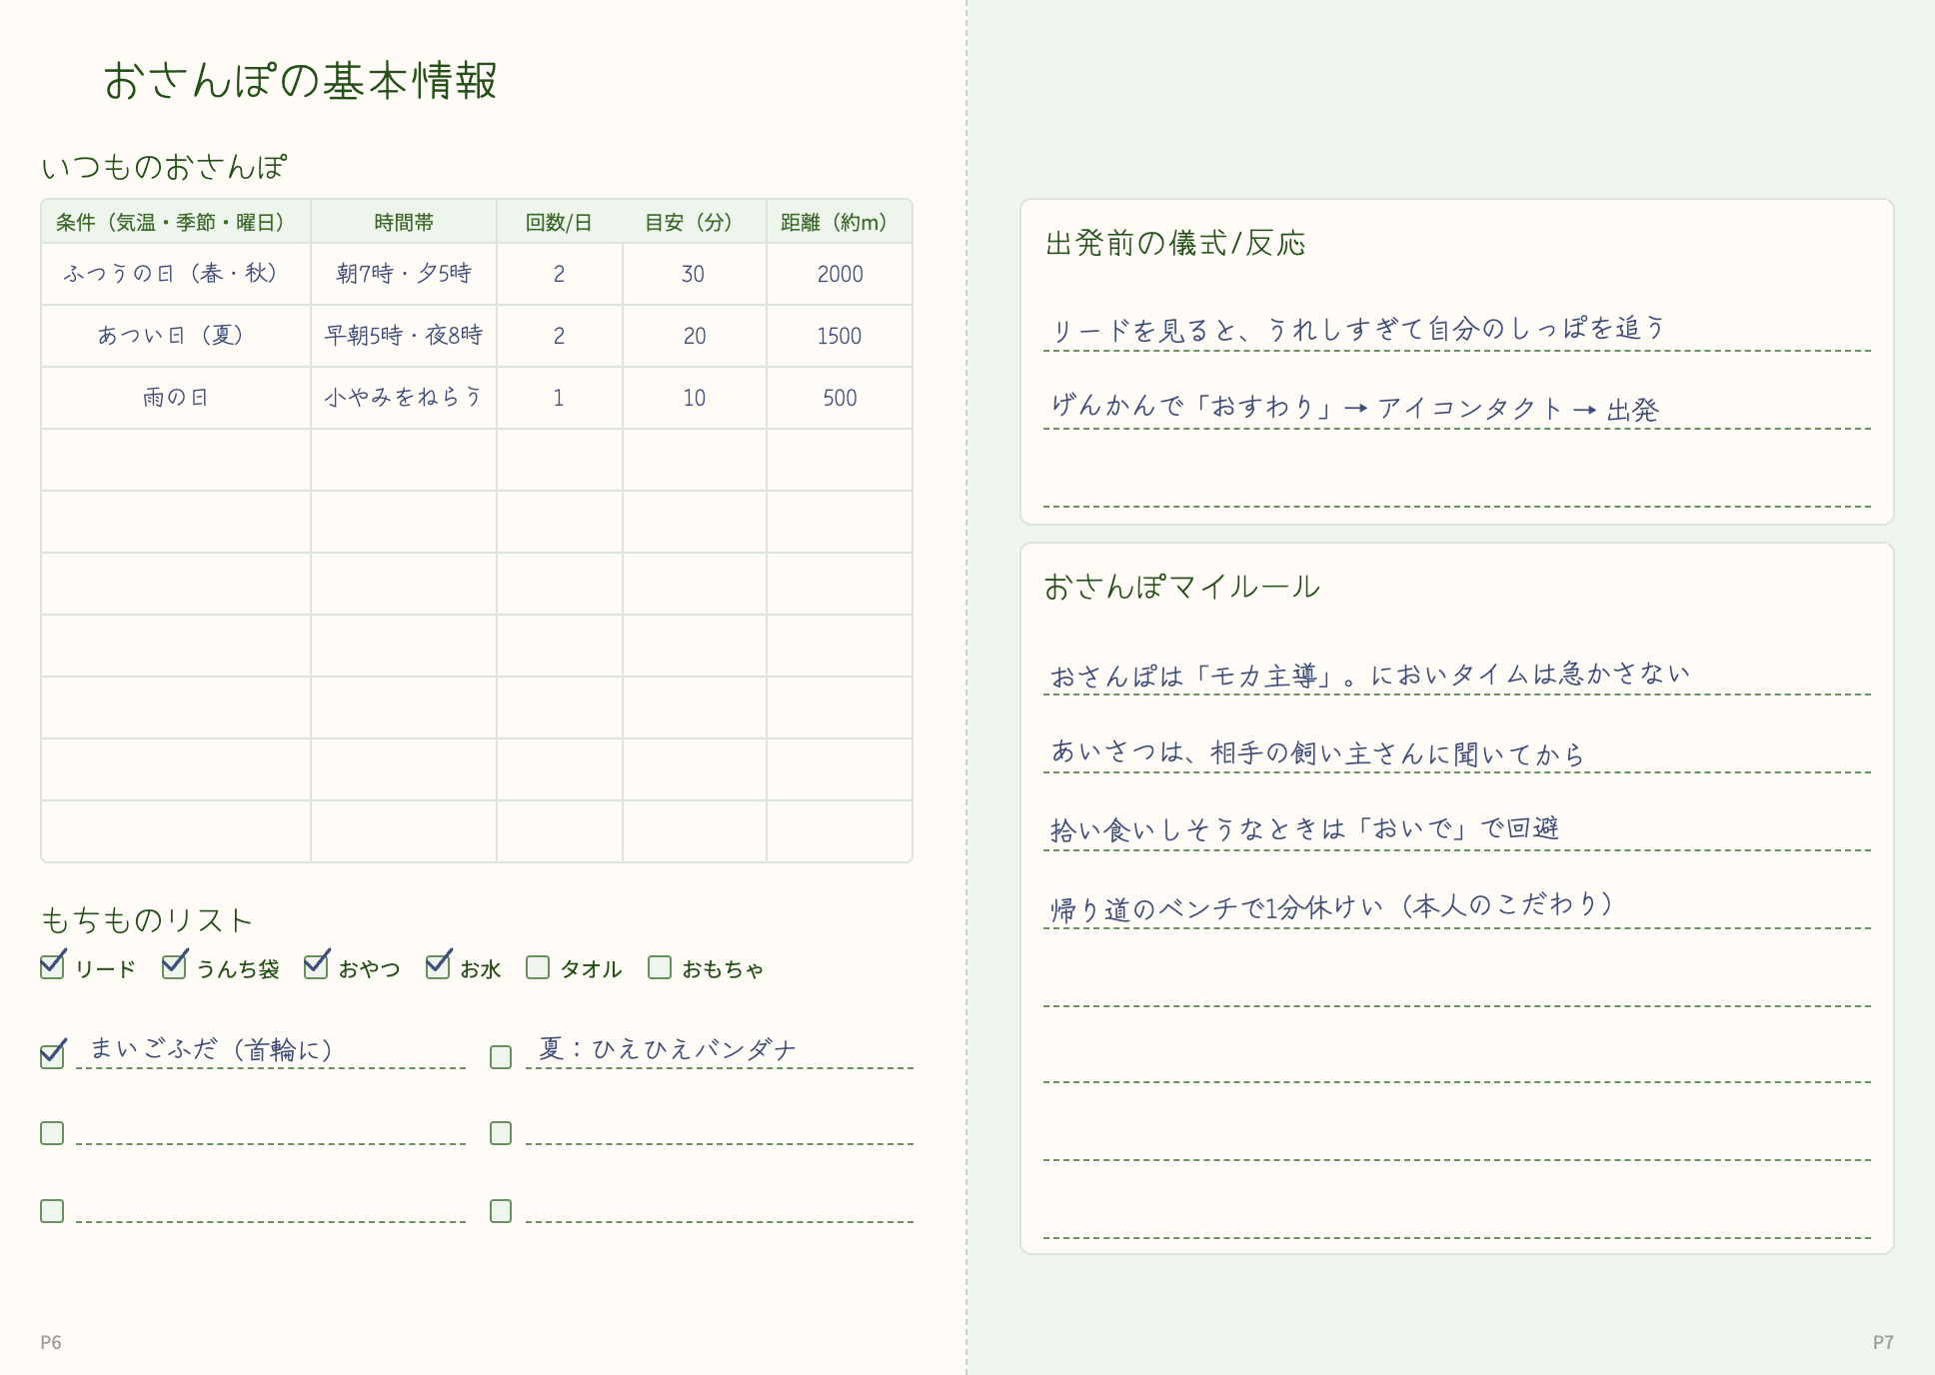Click the 距離(約m) column header
This screenshot has height=1375, width=1935.
pyautogui.click(x=839, y=222)
